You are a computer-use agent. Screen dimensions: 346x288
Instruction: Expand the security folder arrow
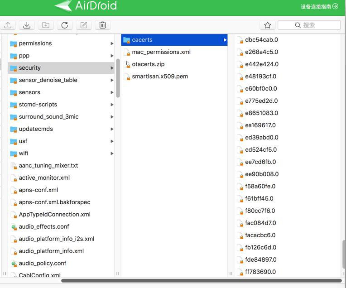[112, 68]
